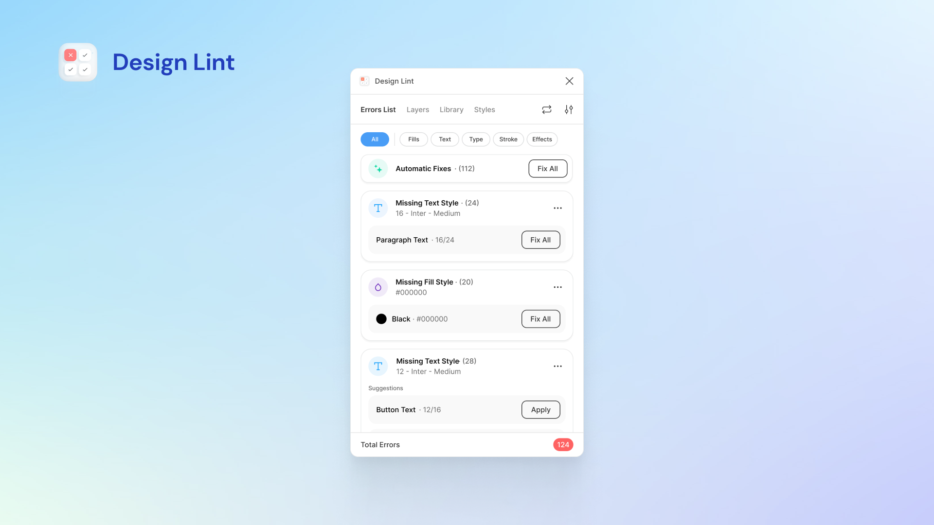Open options menu for Missing Text Style 24

tap(557, 208)
